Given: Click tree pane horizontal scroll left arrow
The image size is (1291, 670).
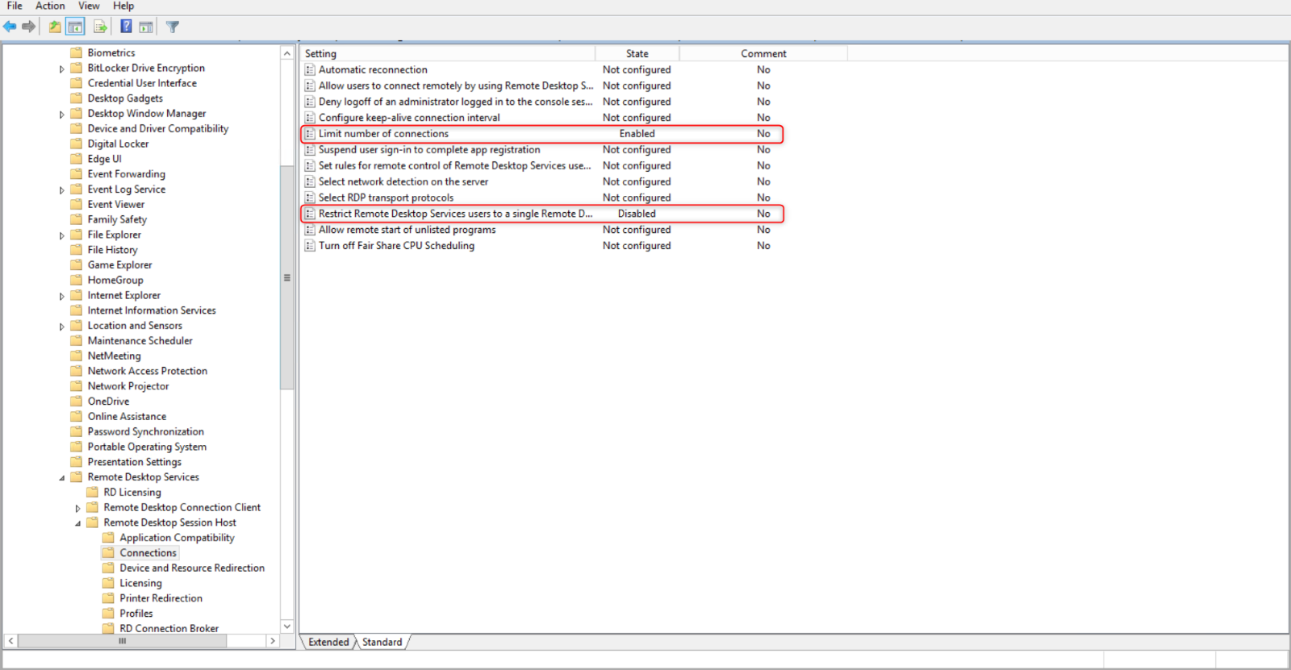Looking at the screenshot, I should tap(10, 641).
